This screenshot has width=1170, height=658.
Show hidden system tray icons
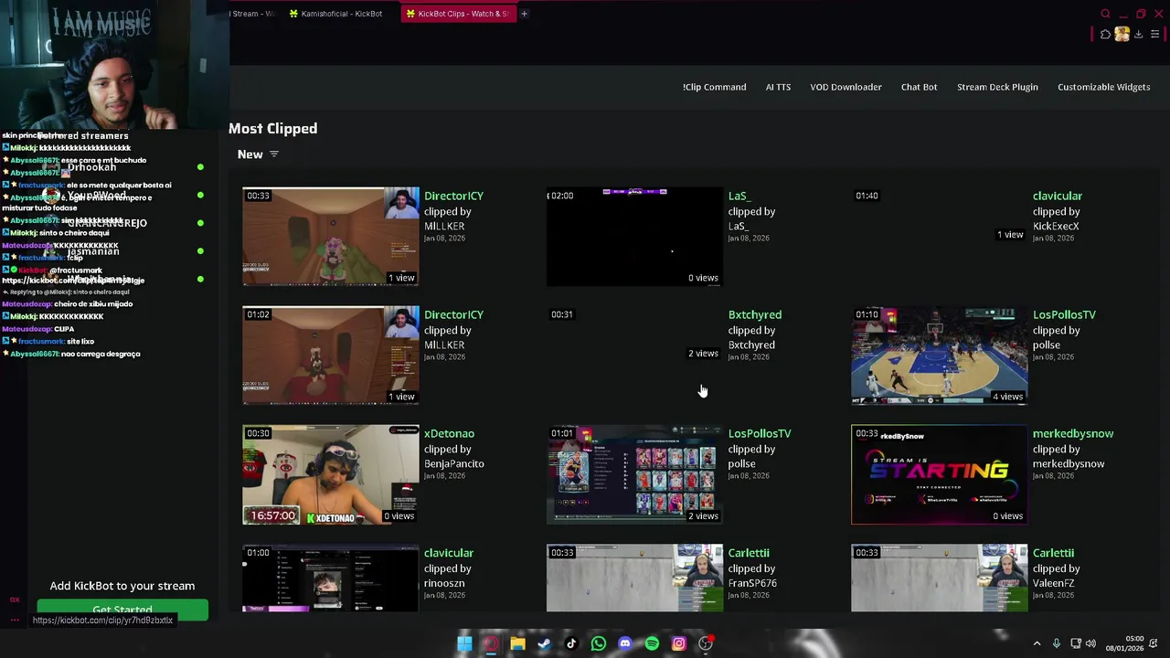(x=1037, y=643)
